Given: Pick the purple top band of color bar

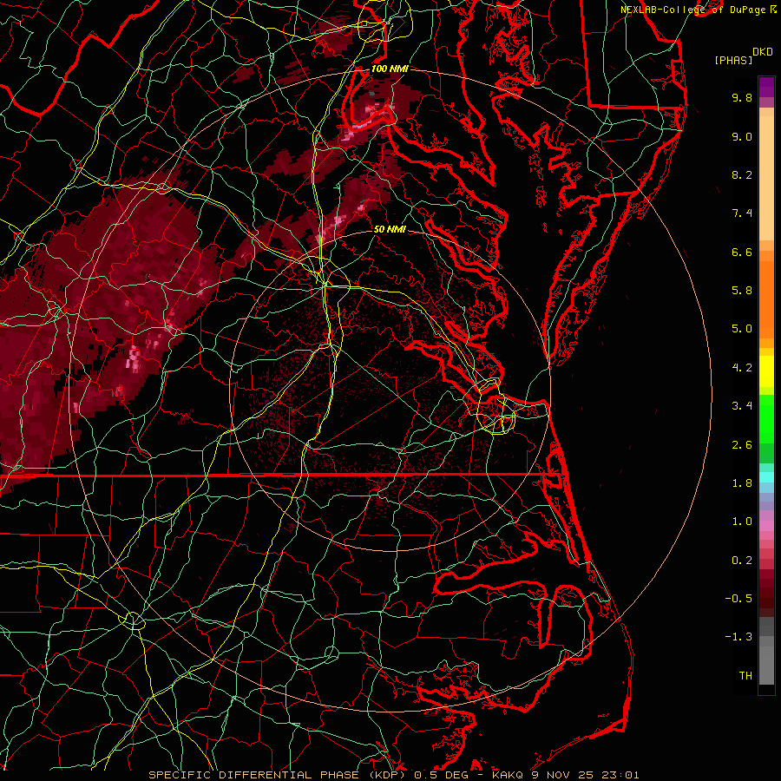Looking at the screenshot, I should [x=766, y=87].
